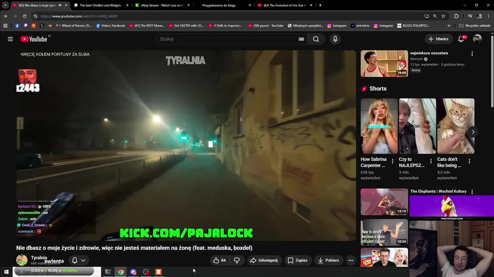Screen dimensions: 494x277
Task: Open 'Wszystkie zakładki' bookmarks folder
Action: click(x=475, y=26)
